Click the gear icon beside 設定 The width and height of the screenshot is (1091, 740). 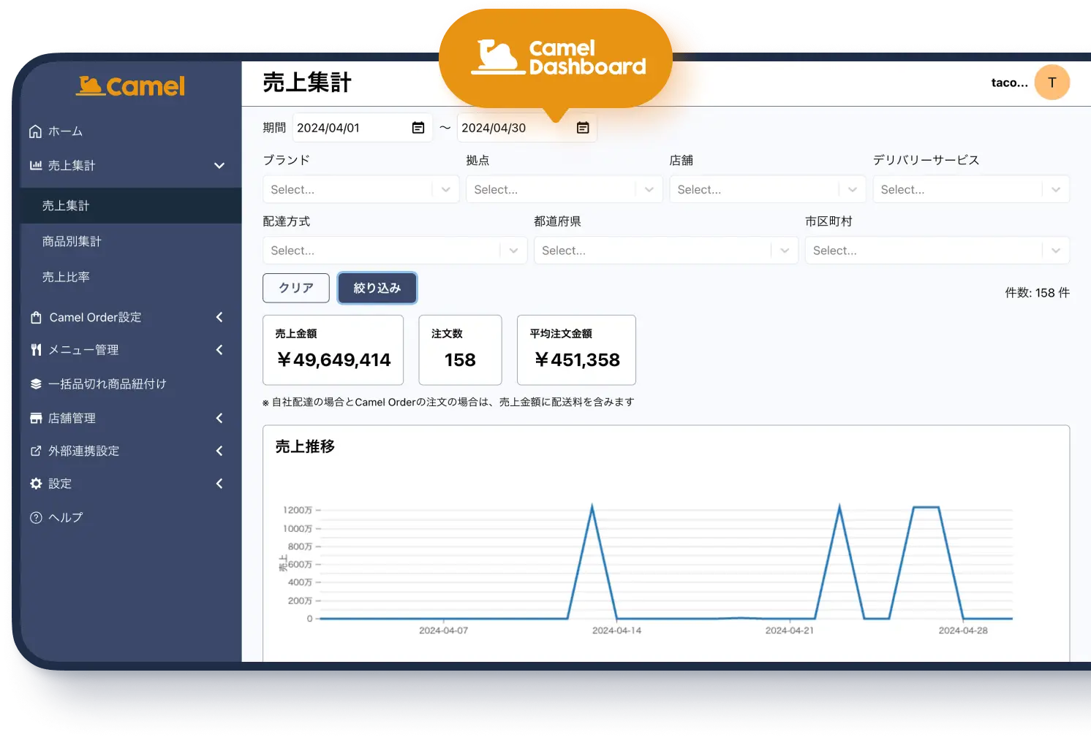(x=36, y=484)
